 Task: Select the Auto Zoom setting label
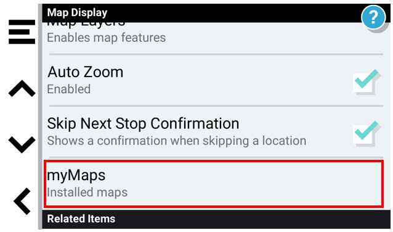(x=85, y=72)
